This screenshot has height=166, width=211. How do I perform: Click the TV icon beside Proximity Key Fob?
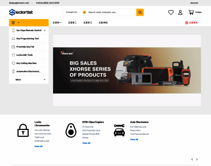[x=13, y=47]
